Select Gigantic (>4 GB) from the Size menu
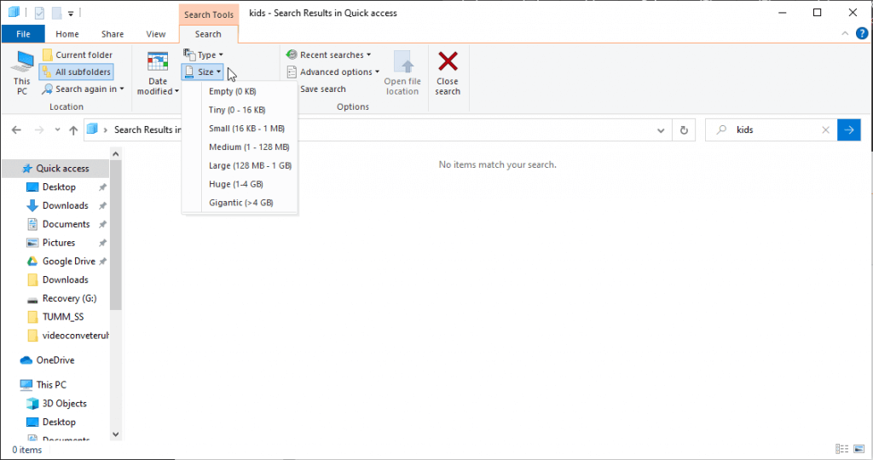Screen dimensions: 873x460 pos(240,203)
